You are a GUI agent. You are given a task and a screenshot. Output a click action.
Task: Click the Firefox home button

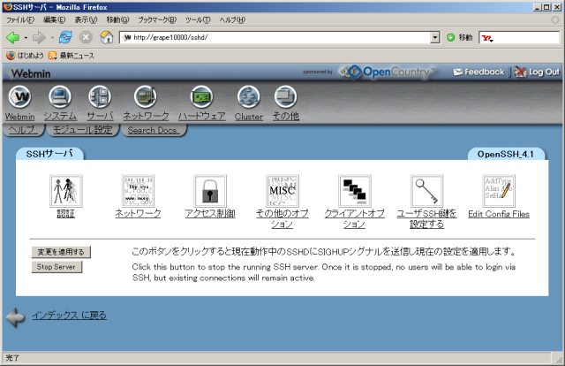pyautogui.click(x=107, y=38)
